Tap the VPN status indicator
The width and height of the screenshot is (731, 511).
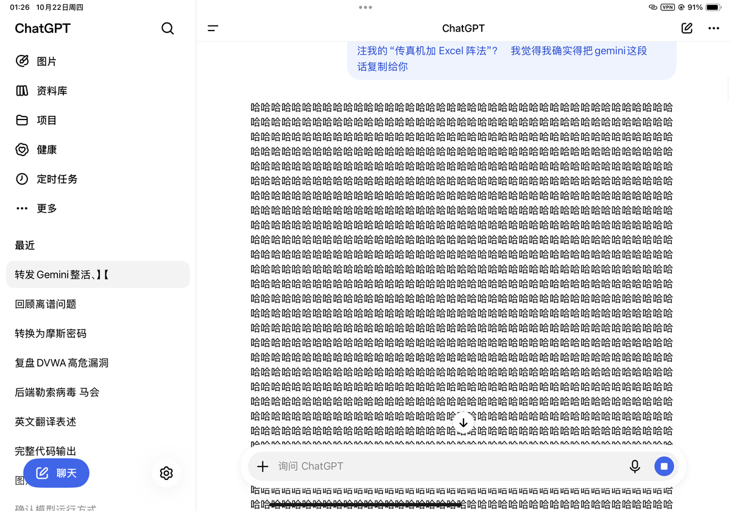pyautogui.click(x=668, y=7)
